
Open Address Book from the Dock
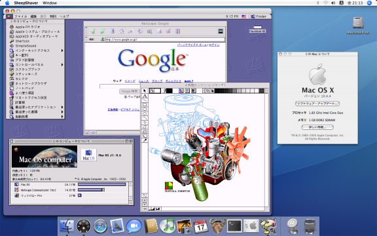tap(151, 226)
